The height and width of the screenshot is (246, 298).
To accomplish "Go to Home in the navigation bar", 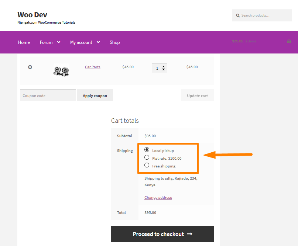I will pos(24,42).
